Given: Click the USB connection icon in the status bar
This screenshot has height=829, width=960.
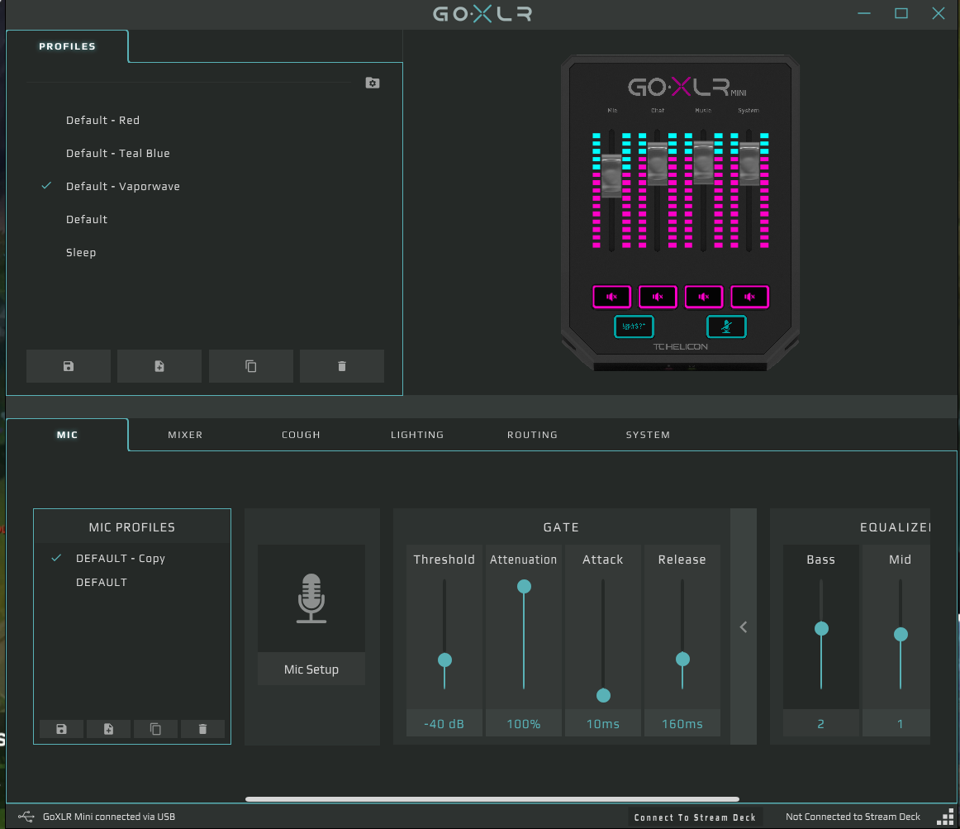Looking at the screenshot, I should 26,816.
